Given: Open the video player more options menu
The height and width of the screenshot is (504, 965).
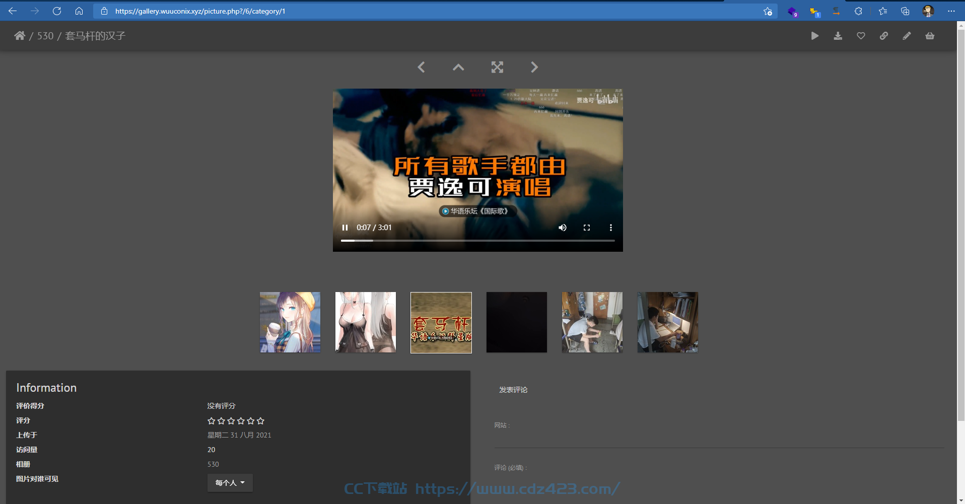Looking at the screenshot, I should coord(611,228).
